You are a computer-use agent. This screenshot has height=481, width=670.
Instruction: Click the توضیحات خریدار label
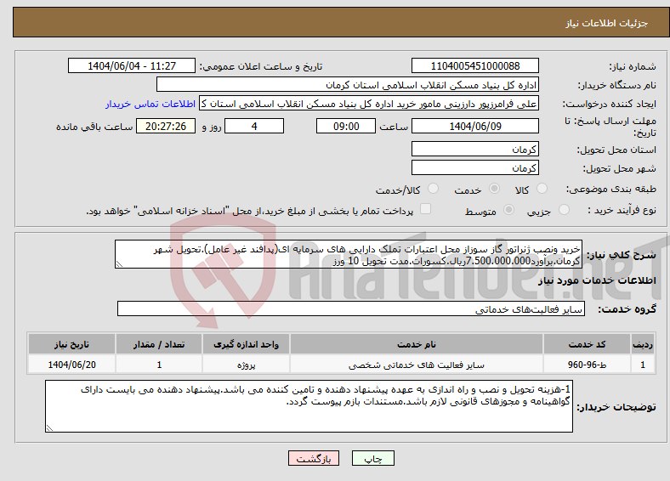pyautogui.click(x=616, y=407)
